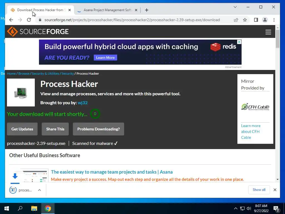Click the page vertical scrollbar thumb
The height and width of the screenshot is (214, 285).
[x=277, y=39]
